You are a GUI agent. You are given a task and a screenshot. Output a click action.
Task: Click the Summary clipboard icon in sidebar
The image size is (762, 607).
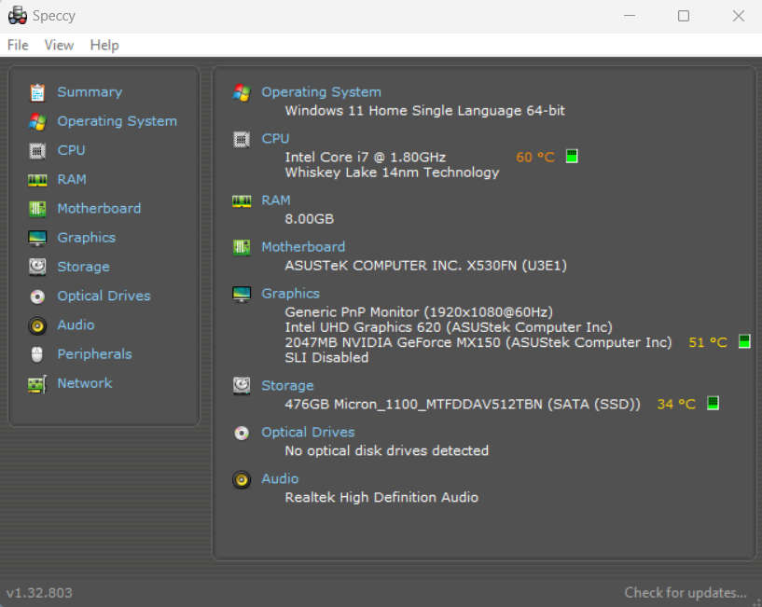coord(37,92)
